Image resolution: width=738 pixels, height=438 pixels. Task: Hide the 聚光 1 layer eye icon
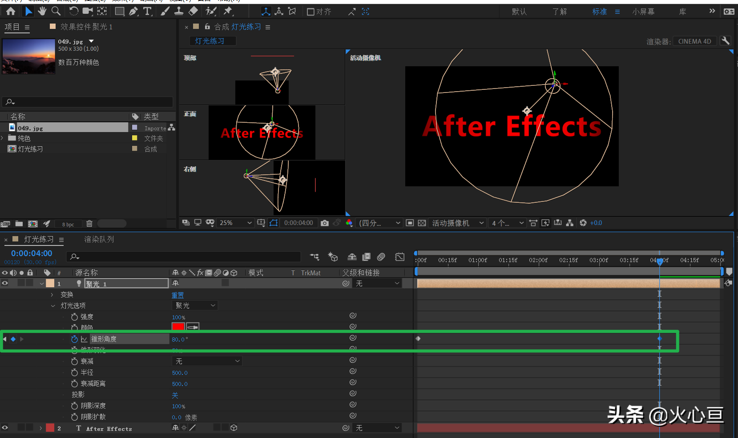click(x=5, y=283)
